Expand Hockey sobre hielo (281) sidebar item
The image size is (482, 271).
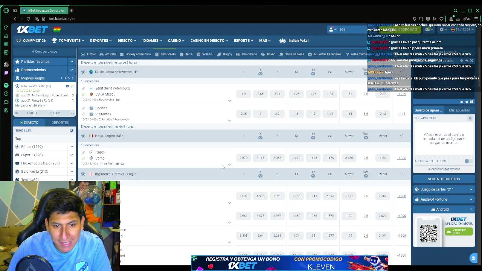[x=72, y=163]
